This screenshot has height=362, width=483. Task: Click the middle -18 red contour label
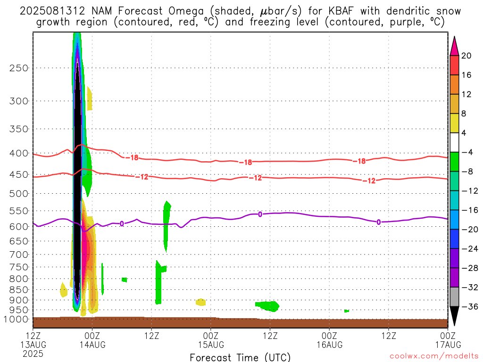click(x=245, y=162)
